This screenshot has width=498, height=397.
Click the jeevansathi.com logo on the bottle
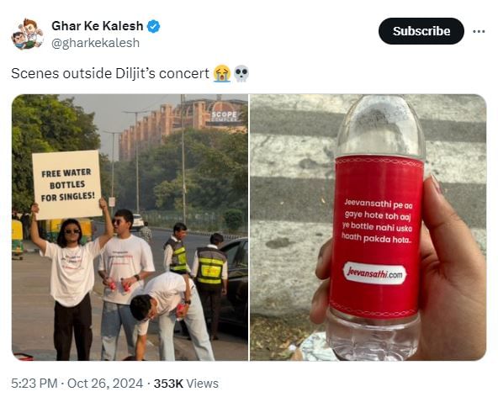pos(375,273)
